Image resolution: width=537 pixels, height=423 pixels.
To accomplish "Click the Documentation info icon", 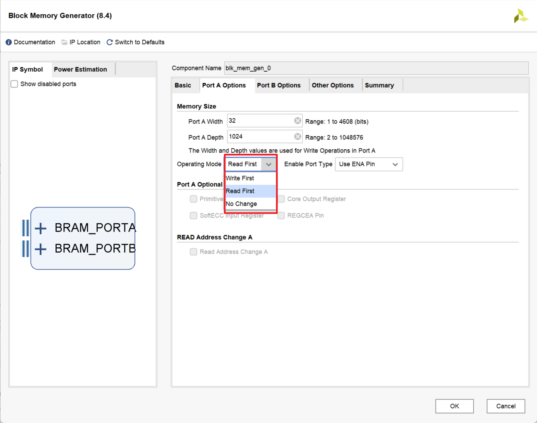I will tap(9, 42).
